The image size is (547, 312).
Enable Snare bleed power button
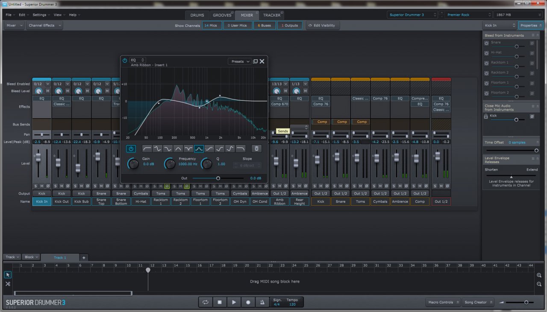(x=486, y=43)
